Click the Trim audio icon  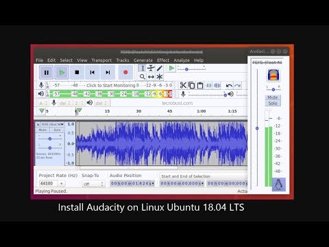coord(208,85)
